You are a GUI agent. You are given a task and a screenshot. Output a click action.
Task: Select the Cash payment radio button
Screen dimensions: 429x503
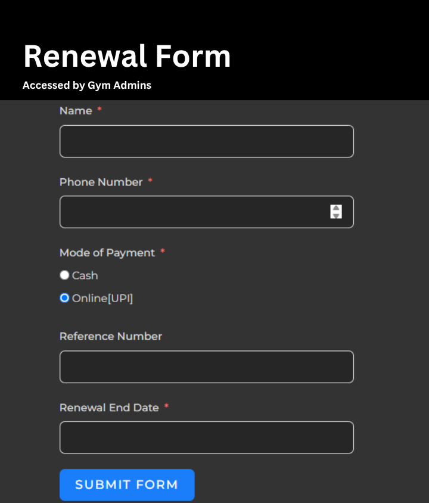pyautogui.click(x=64, y=275)
